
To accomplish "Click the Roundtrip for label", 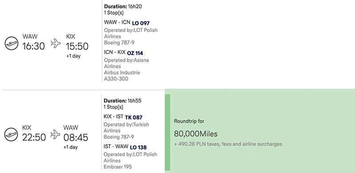I will [189, 121].
